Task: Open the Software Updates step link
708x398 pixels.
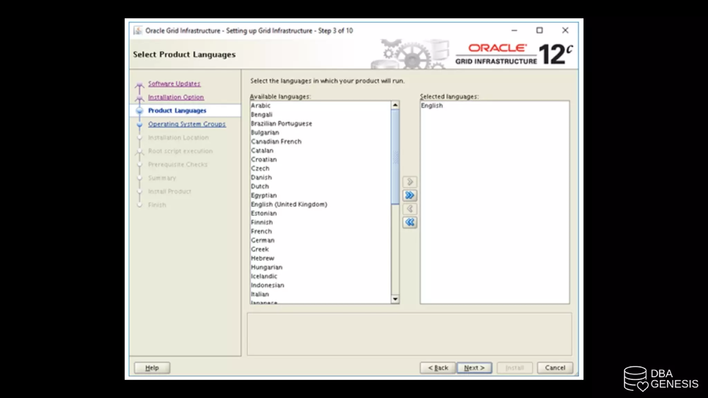Action: [x=174, y=84]
